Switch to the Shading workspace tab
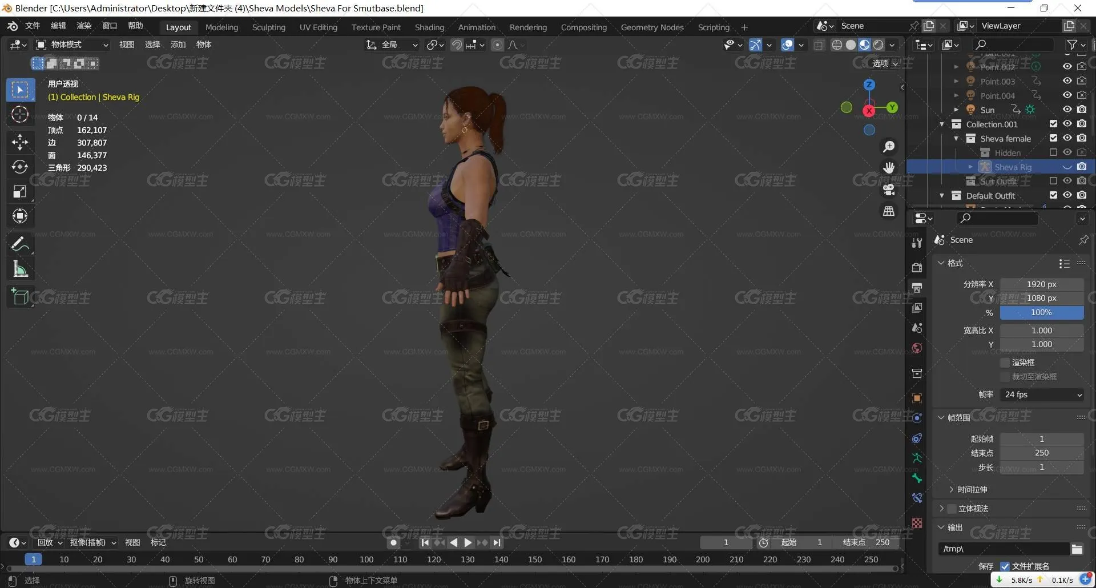The width and height of the screenshot is (1096, 588). coord(429,27)
